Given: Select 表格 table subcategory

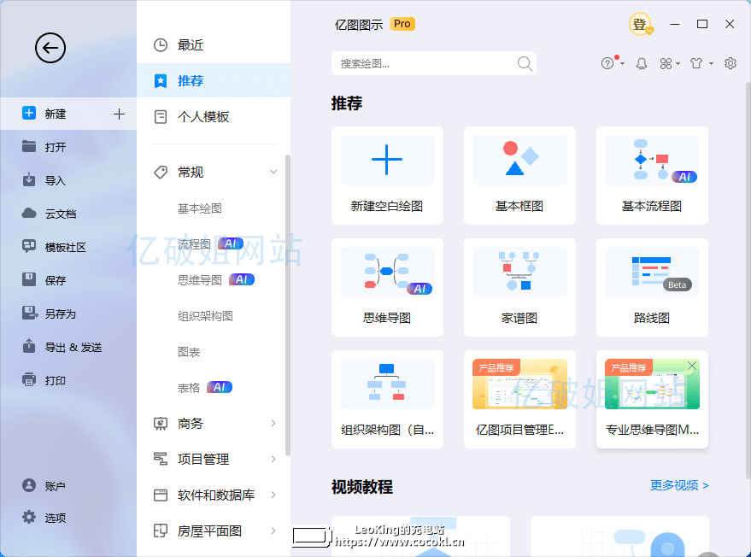Looking at the screenshot, I should click(x=189, y=388).
